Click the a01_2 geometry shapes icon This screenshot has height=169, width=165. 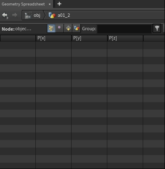(x=52, y=15)
